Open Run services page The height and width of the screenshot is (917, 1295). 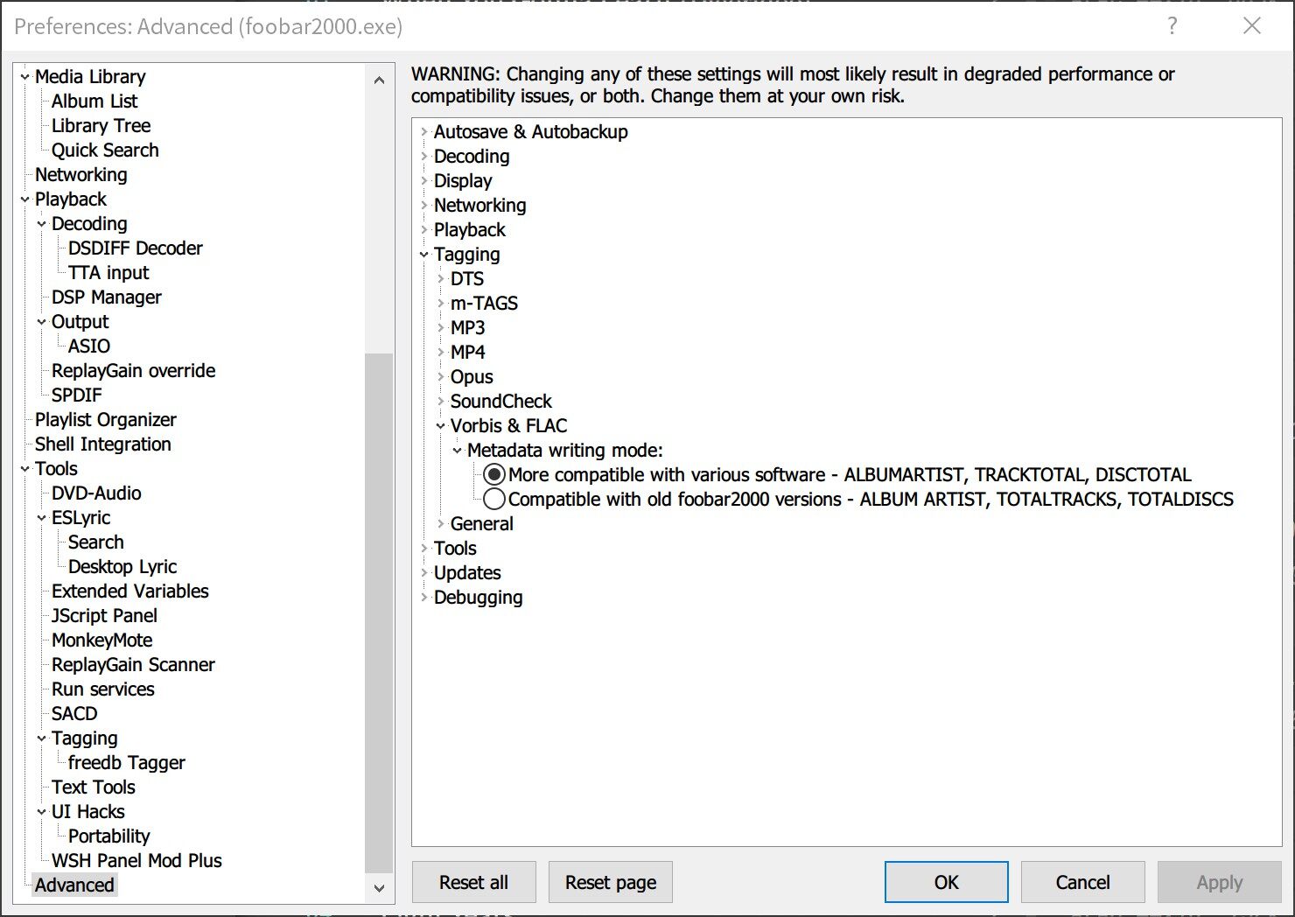[x=103, y=689]
